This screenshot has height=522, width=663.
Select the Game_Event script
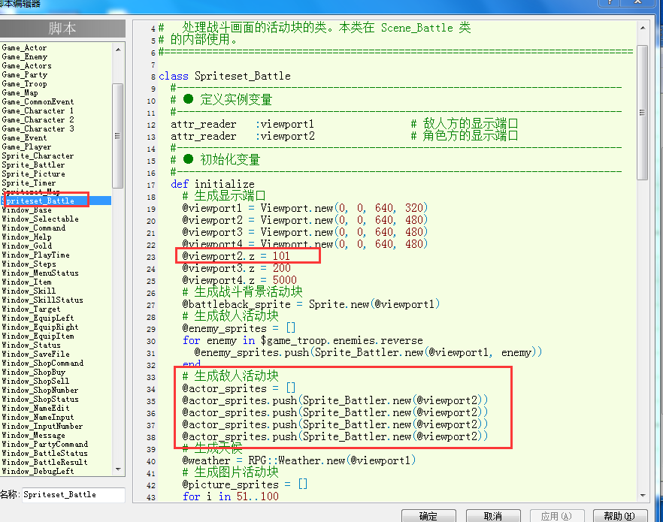[24, 137]
